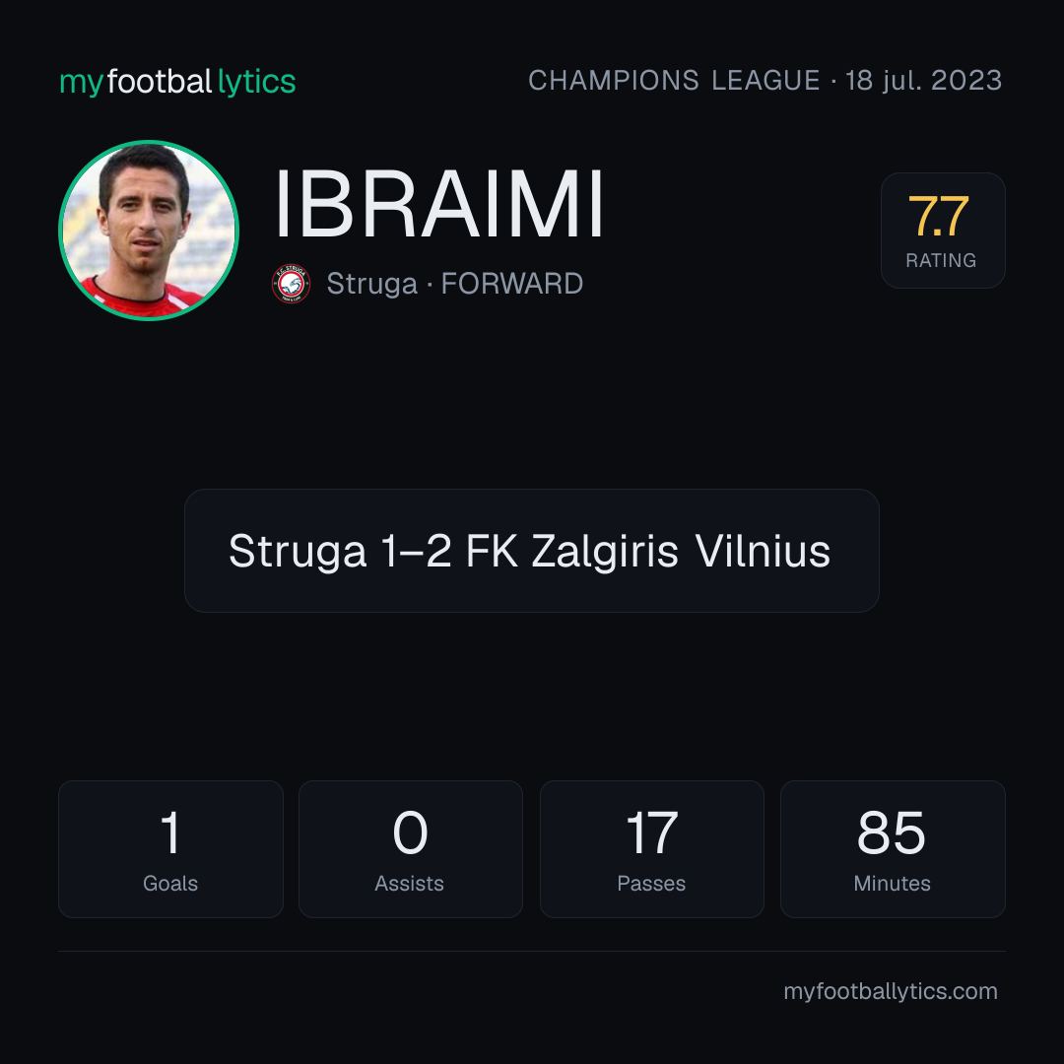
Task: Click the Struga team name text
Action: pyautogui.click(x=371, y=284)
